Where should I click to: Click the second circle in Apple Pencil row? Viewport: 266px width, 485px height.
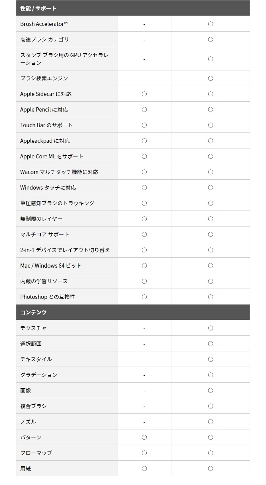[211, 110]
